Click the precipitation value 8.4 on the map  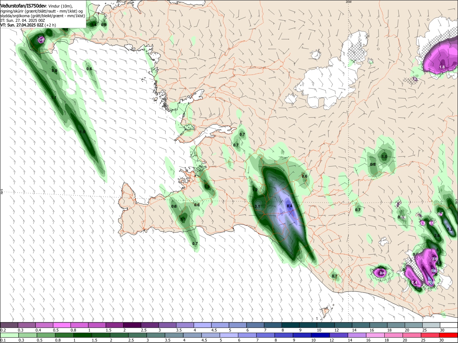pyautogui.click(x=290, y=206)
